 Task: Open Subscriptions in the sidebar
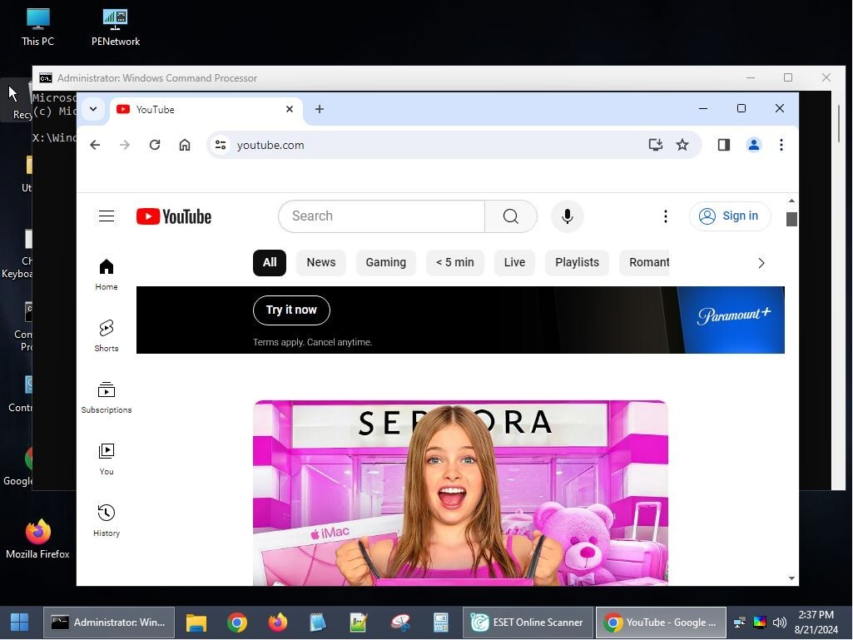tap(107, 397)
